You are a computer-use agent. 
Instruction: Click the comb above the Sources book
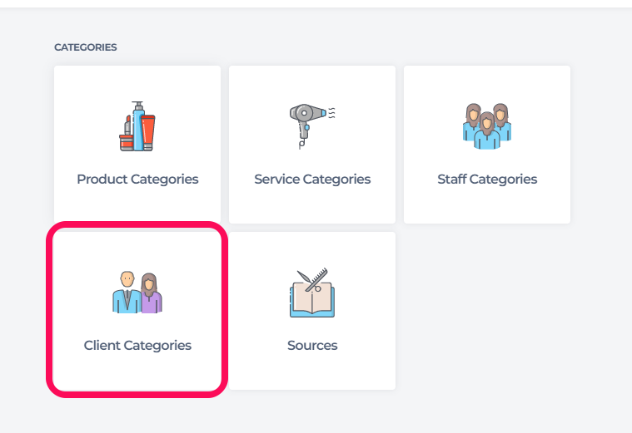pyautogui.click(x=316, y=279)
